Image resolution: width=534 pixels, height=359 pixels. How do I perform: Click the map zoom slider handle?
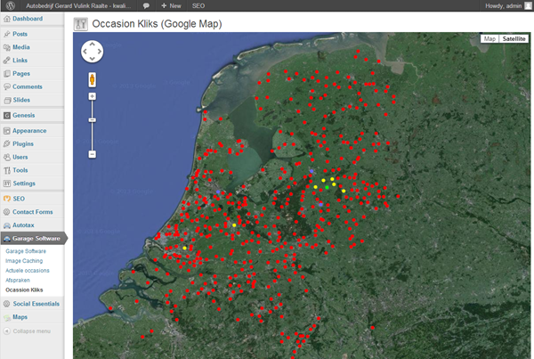point(92,120)
